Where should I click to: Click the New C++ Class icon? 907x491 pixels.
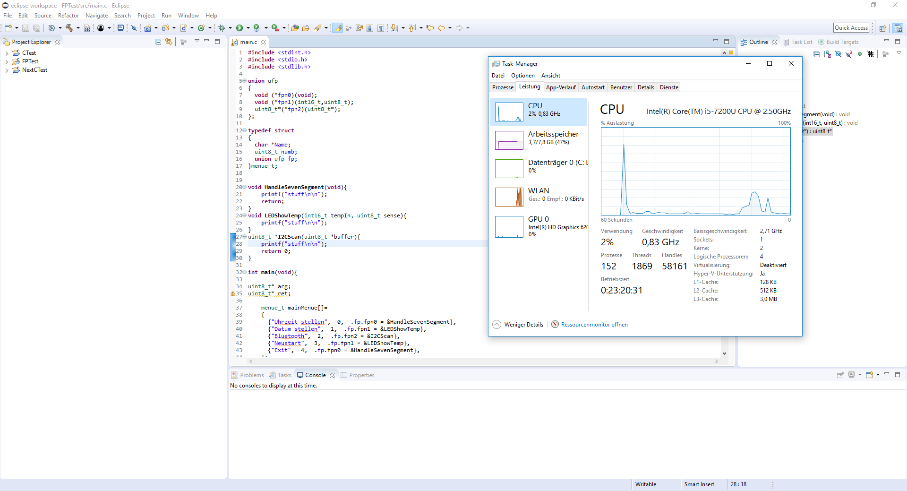point(201,28)
